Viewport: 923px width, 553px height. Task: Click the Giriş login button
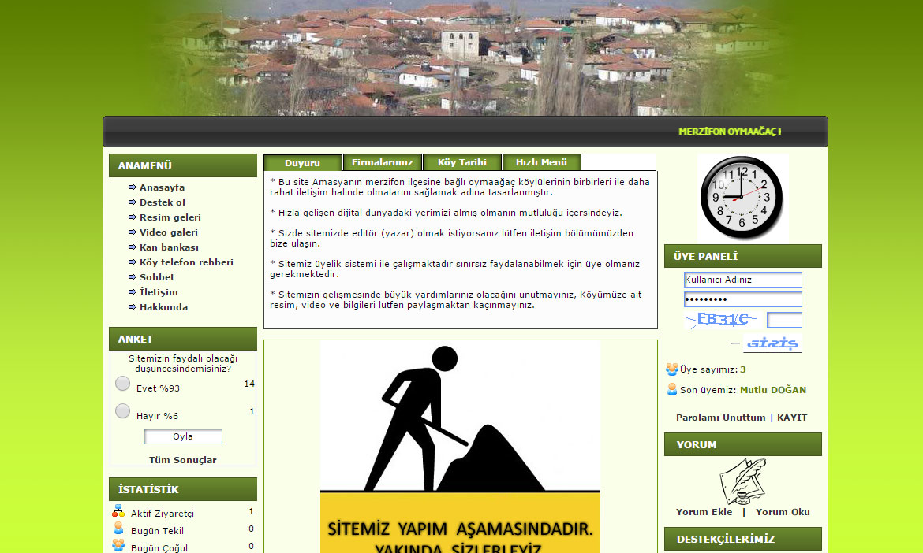pos(772,343)
